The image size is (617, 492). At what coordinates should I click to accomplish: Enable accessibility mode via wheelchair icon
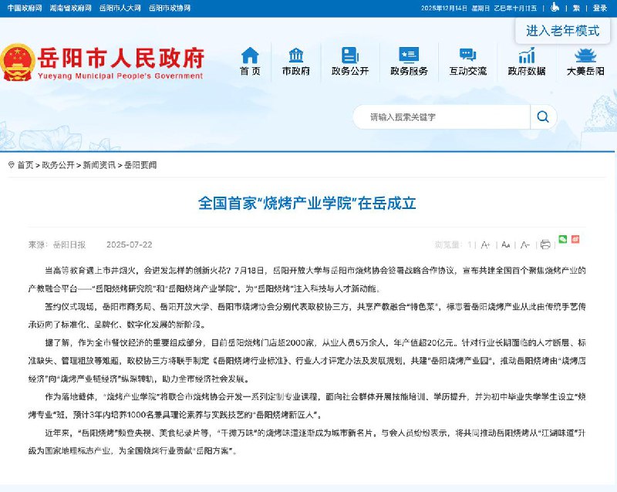555,8
